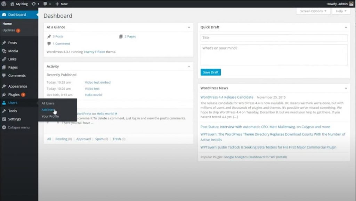The height and width of the screenshot is (201, 356).
Task: Open Posts via its pushpin icon
Action: tap(4, 43)
